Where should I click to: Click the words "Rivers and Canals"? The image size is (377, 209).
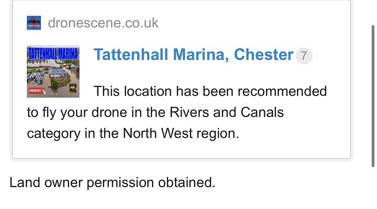[x=227, y=112]
